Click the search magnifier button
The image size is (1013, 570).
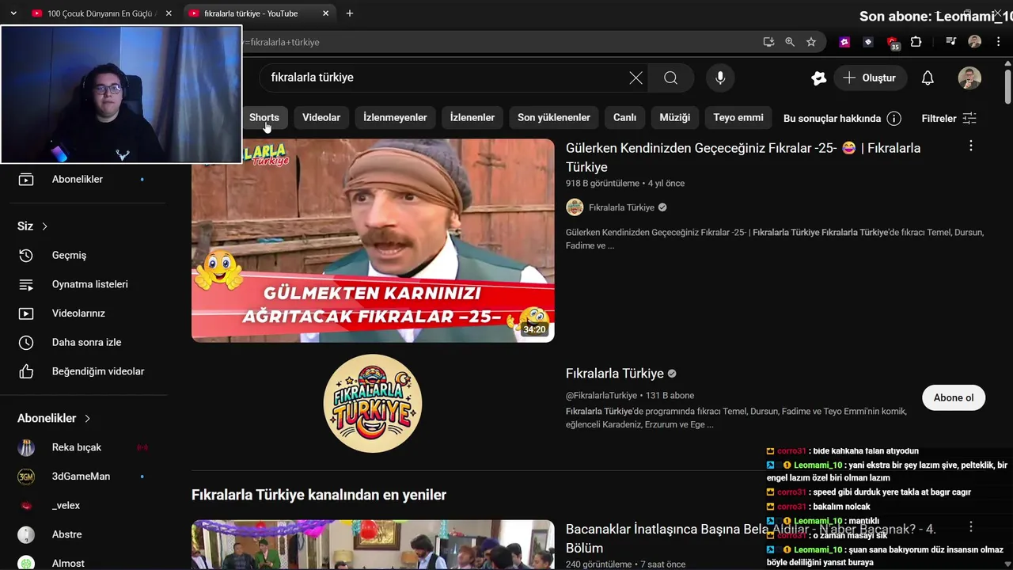pos(670,78)
